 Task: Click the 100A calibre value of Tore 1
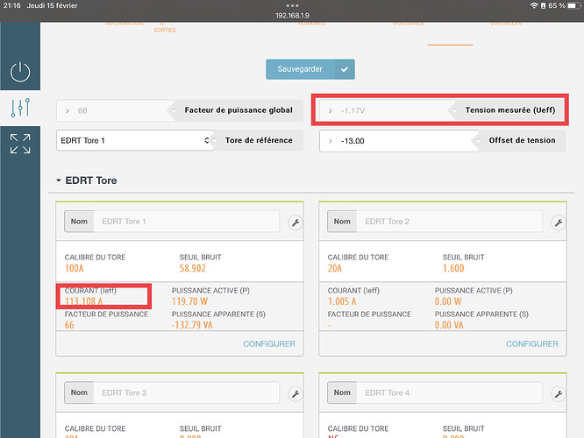[x=75, y=268]
